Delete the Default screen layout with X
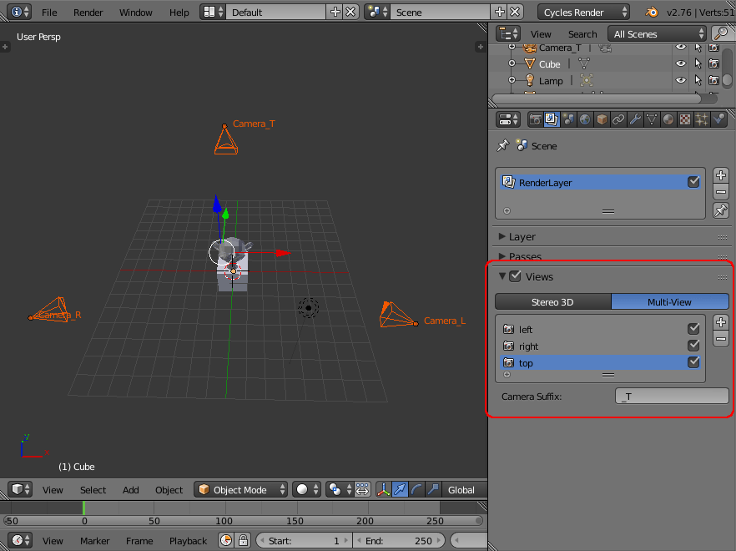Viewport: 736px width, 551px height. tap(350, 13)
